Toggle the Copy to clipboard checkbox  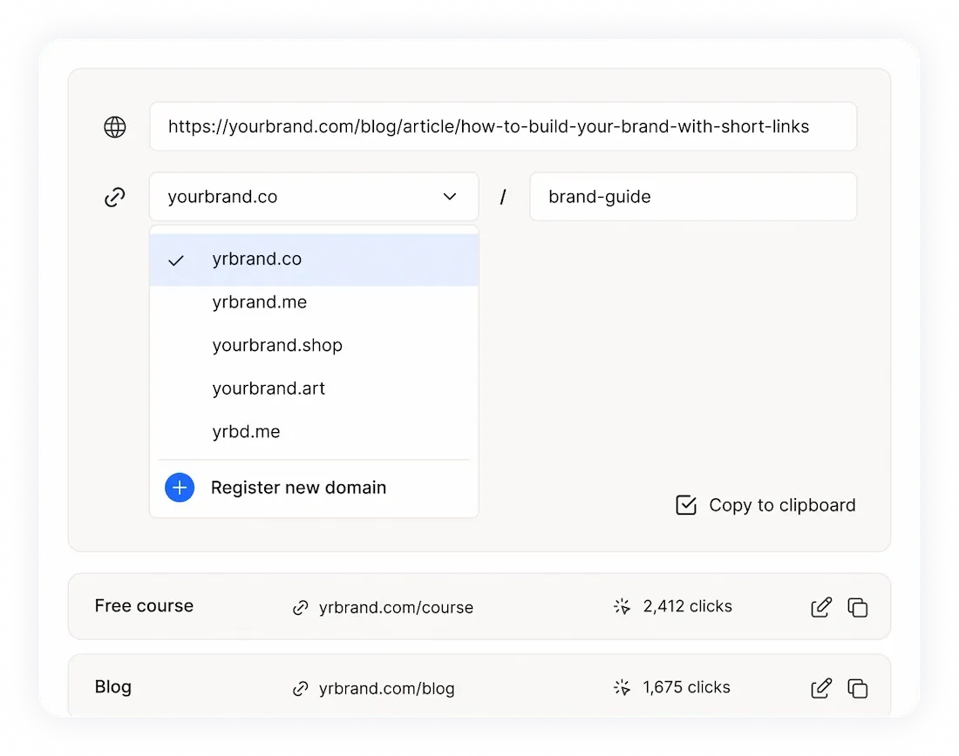tap(686, 505)
